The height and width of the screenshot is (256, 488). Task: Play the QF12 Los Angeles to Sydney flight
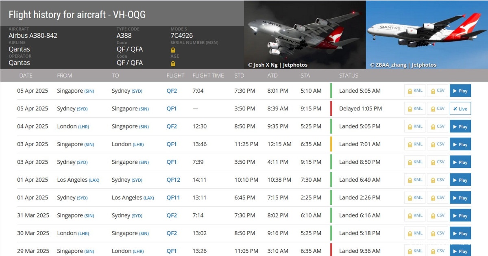[460, 180]
